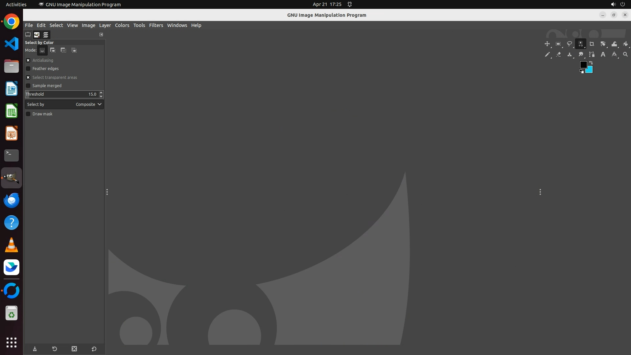
Task: Increase Threshold with up arrow
Action: pos(101,92)
